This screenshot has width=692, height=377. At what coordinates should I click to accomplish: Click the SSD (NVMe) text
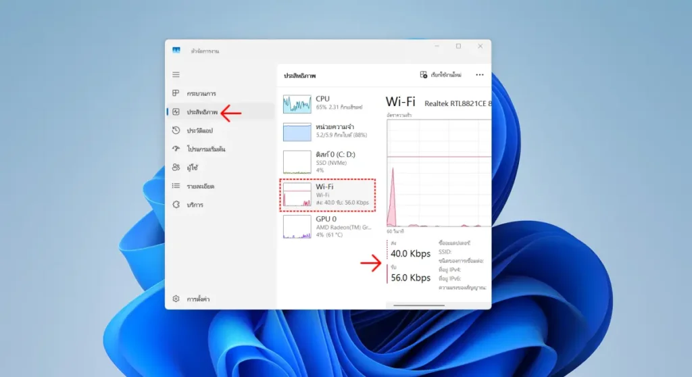(x=331, y=163)
